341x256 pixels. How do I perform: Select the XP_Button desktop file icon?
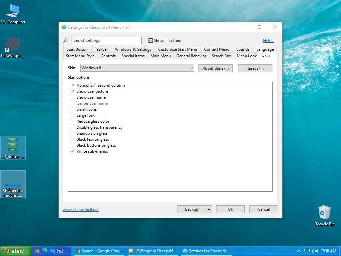click(x=13, y=148)
